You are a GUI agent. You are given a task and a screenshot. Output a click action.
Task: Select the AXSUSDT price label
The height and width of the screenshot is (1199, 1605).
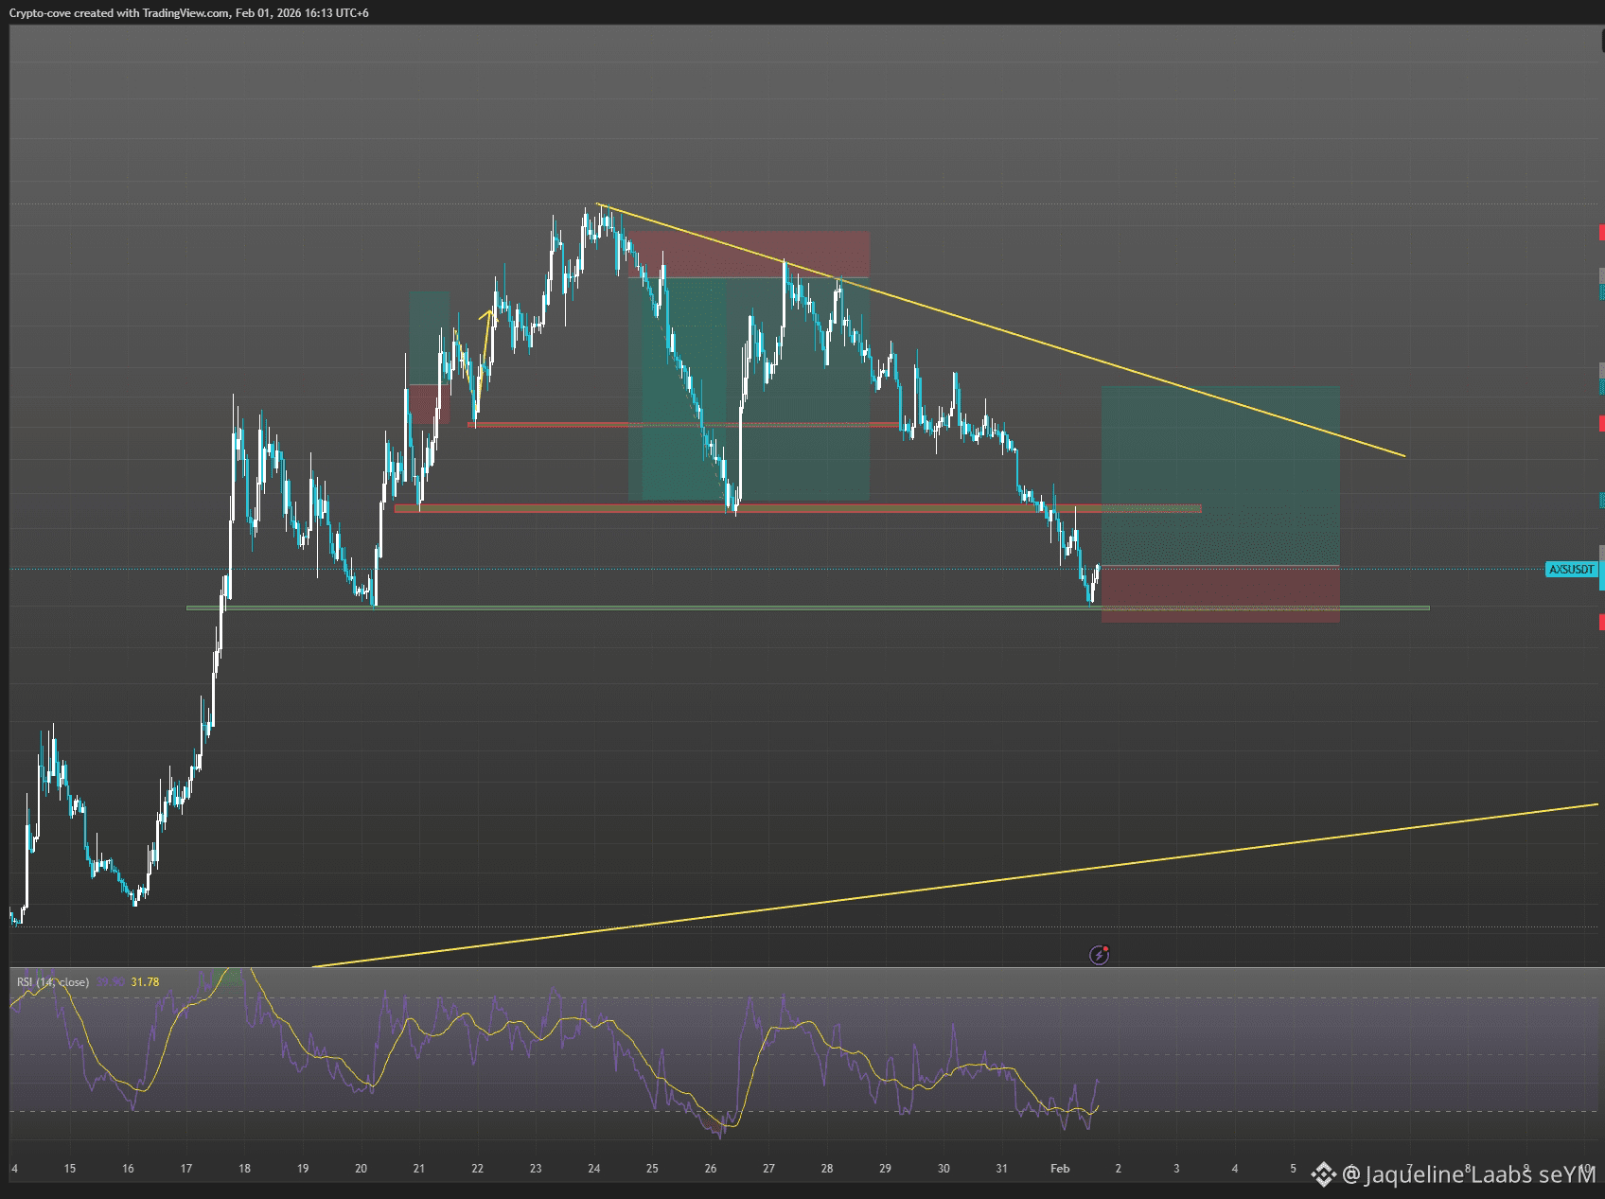pyautogui.click(x=1572, y=570)
